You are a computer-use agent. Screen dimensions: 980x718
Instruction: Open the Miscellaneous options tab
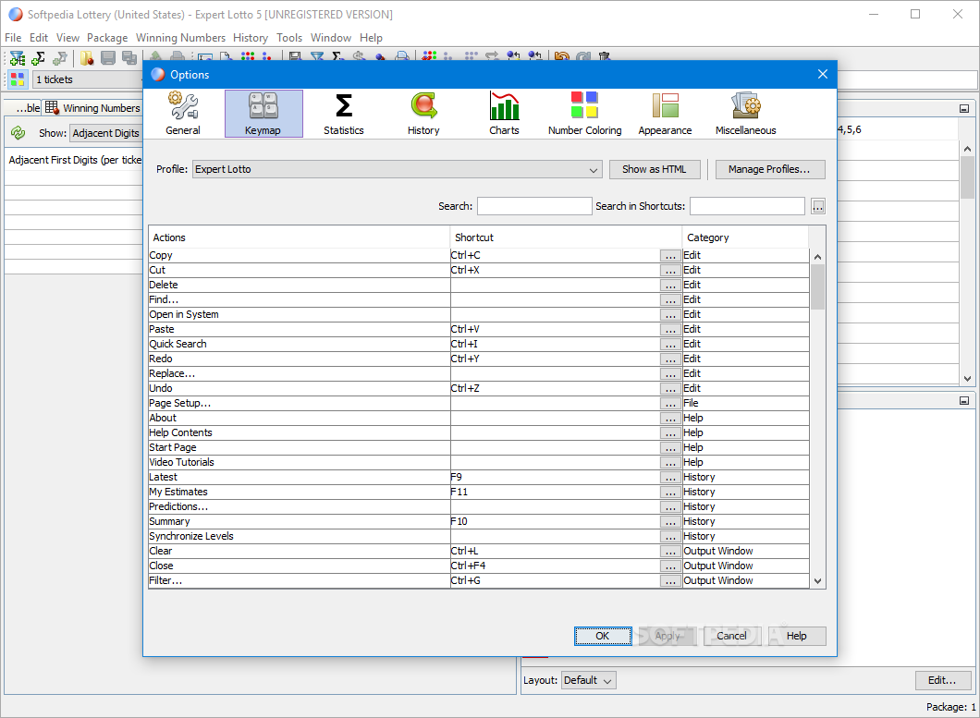[745, 114]
